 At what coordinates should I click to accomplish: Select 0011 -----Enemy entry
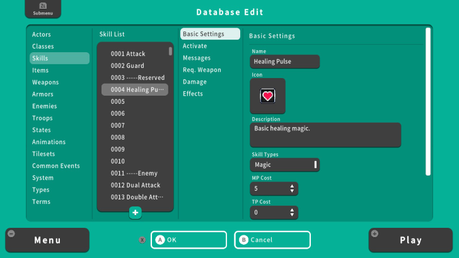point(135,173)
